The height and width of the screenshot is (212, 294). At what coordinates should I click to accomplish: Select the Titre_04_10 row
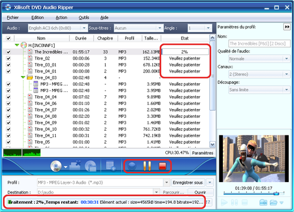[106, 129]
